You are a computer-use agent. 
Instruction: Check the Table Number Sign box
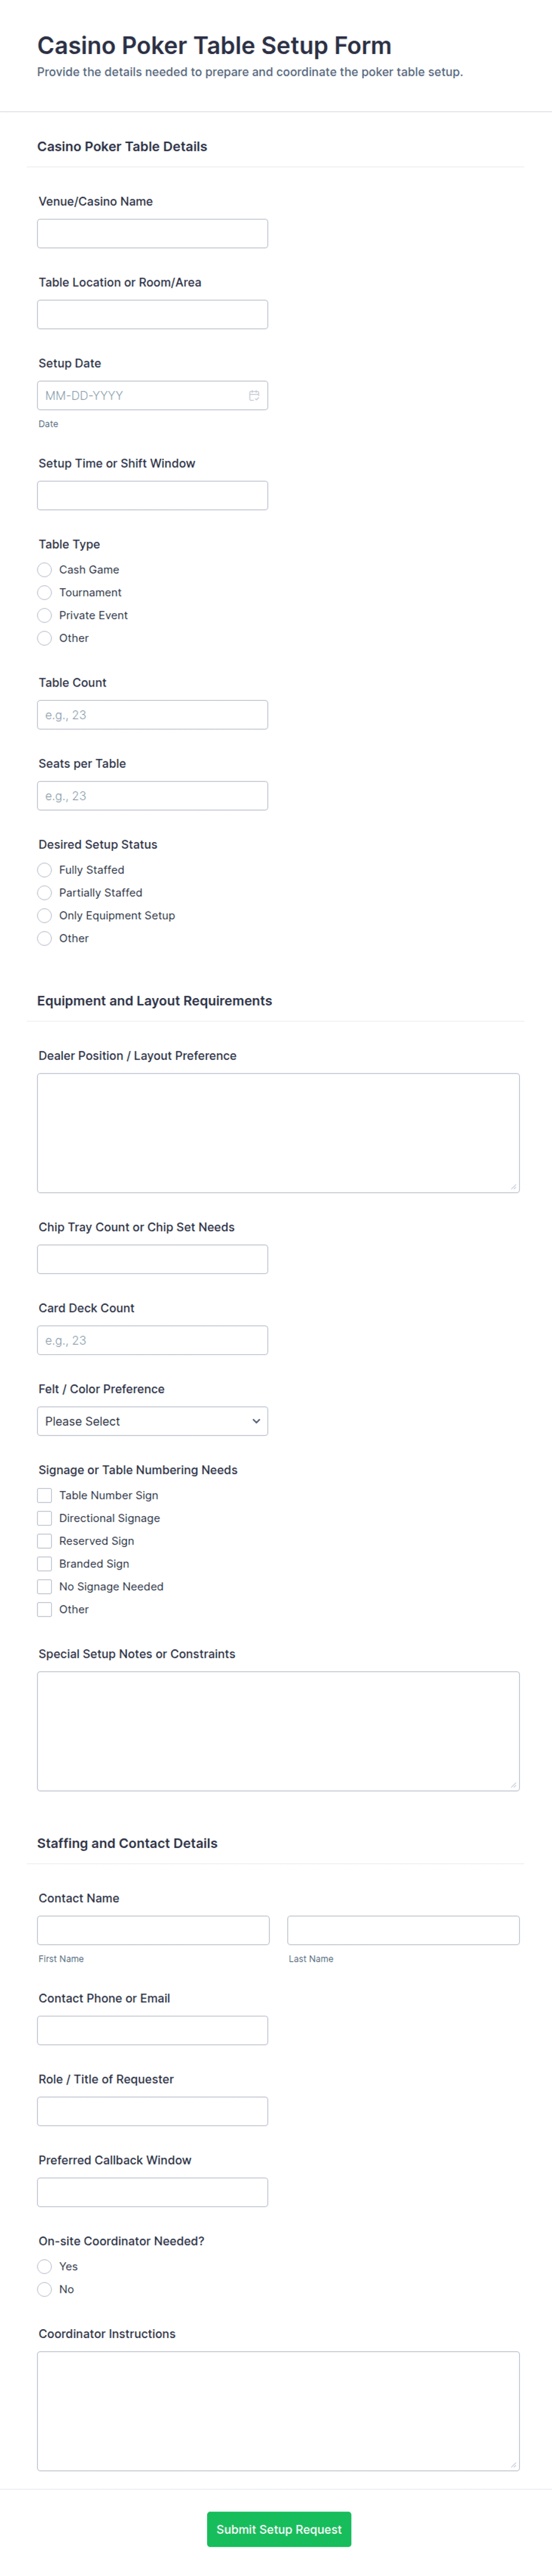(45, 1496)
